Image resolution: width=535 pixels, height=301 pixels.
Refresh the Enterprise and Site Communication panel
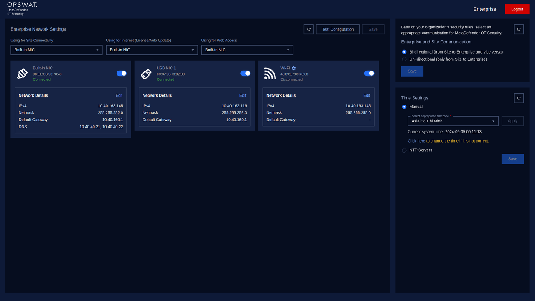point(519,29)
